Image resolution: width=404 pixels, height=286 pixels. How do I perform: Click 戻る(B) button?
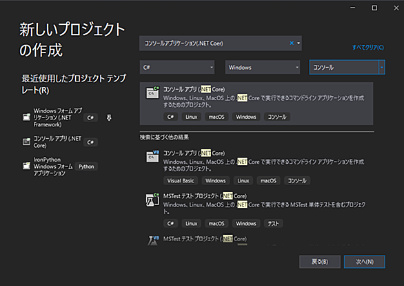coord(320,262)
